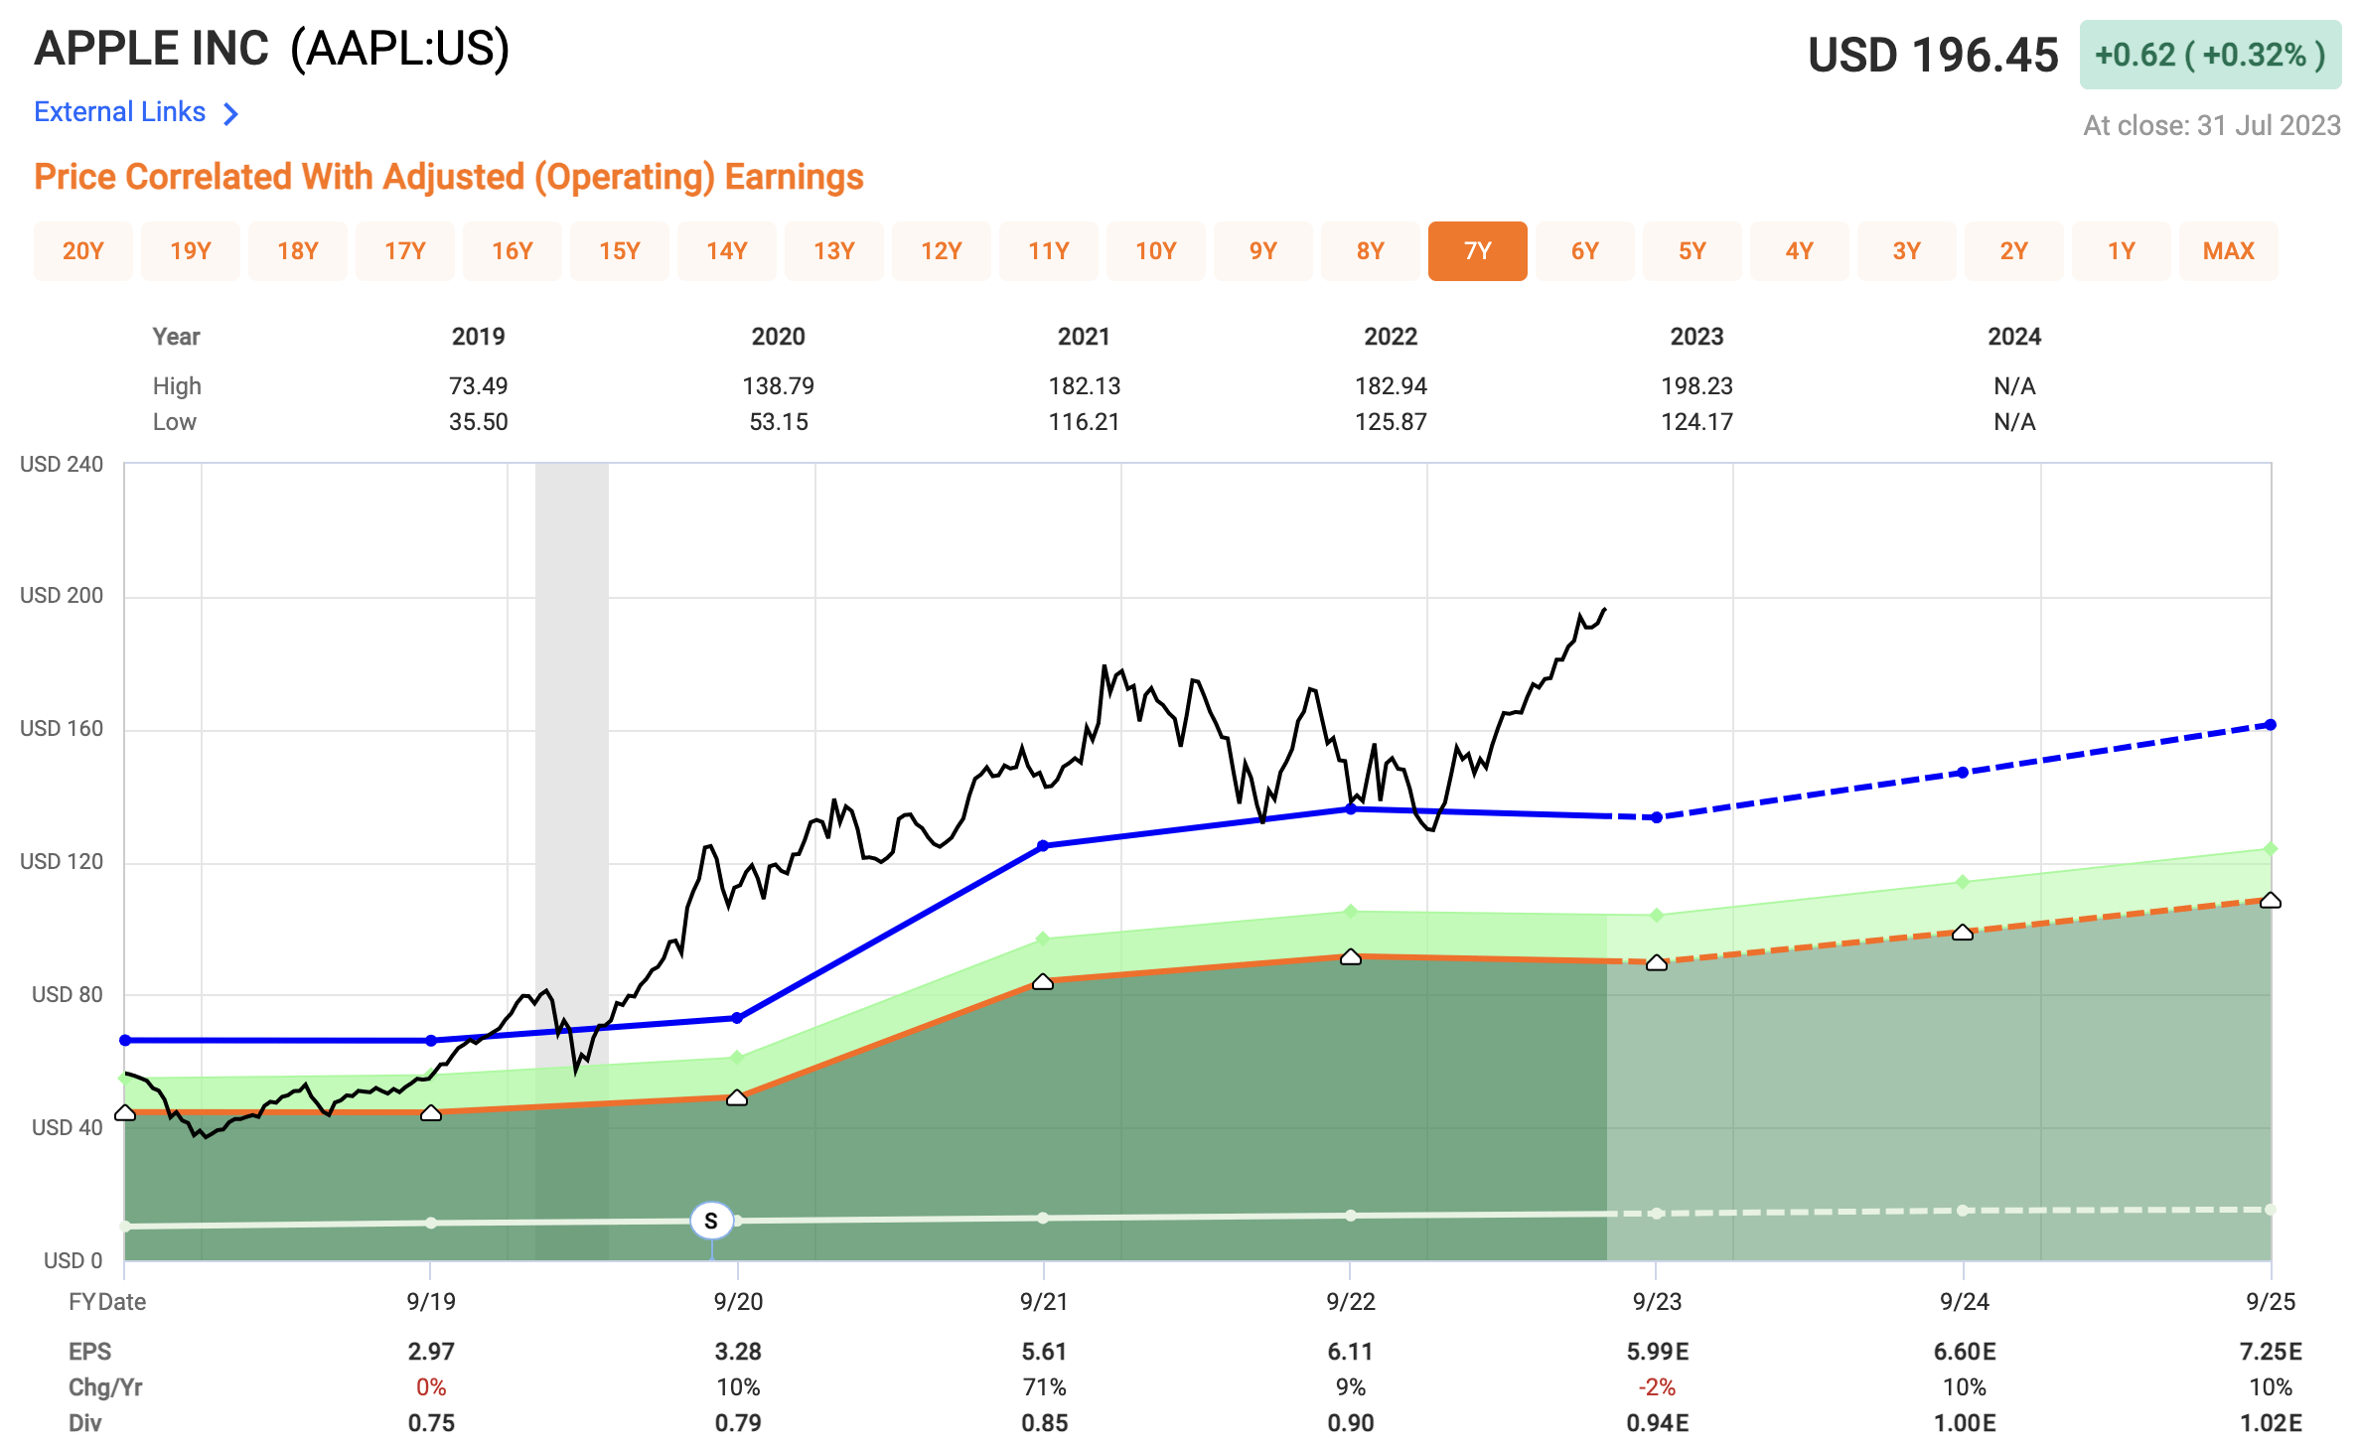Select the 15Y time range tab
The width and height of the screenshot is (2358, 1448).
(x=620, y=251)
